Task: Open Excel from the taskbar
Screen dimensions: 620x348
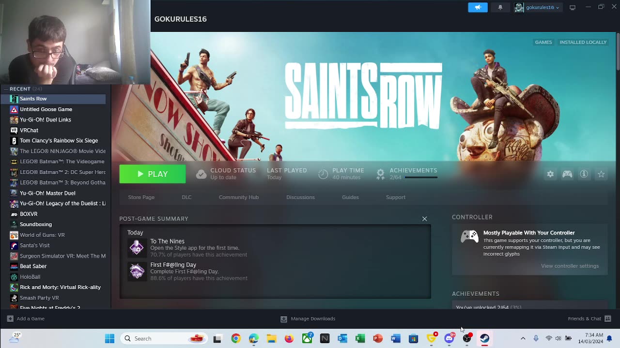Action: [360, 338]
